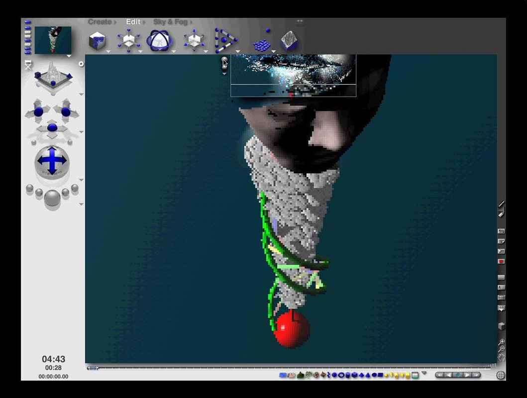Click the blue sphere selection icon
Image resolution: width=527 pixels, height=398 pixels.
(334, 375)
